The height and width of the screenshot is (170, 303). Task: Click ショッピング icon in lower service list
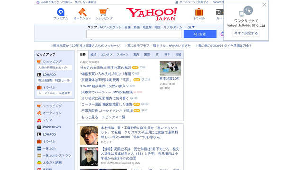(39, 106)
